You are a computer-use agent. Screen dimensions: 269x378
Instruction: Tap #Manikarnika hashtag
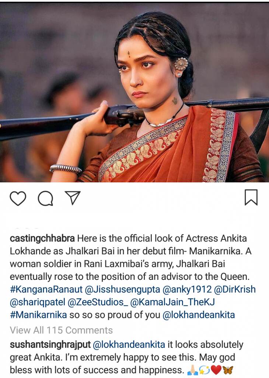pyautogui.click(x=38, y=315)
